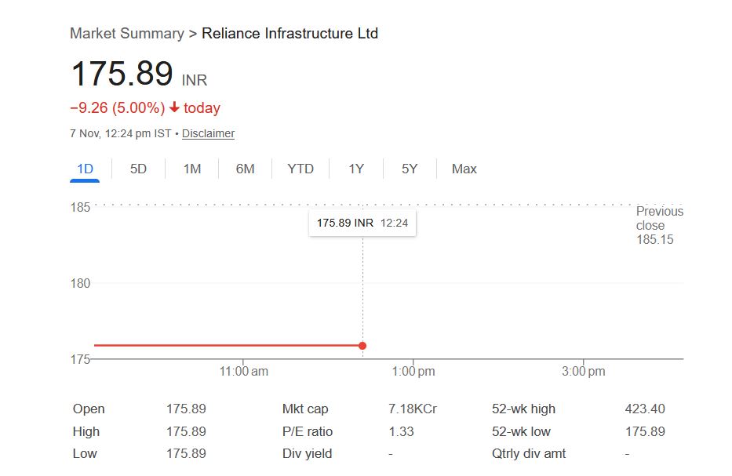Open the 5Y chart tab
Viewport: 732px width, 476px height.
click(x=410, y=169)
